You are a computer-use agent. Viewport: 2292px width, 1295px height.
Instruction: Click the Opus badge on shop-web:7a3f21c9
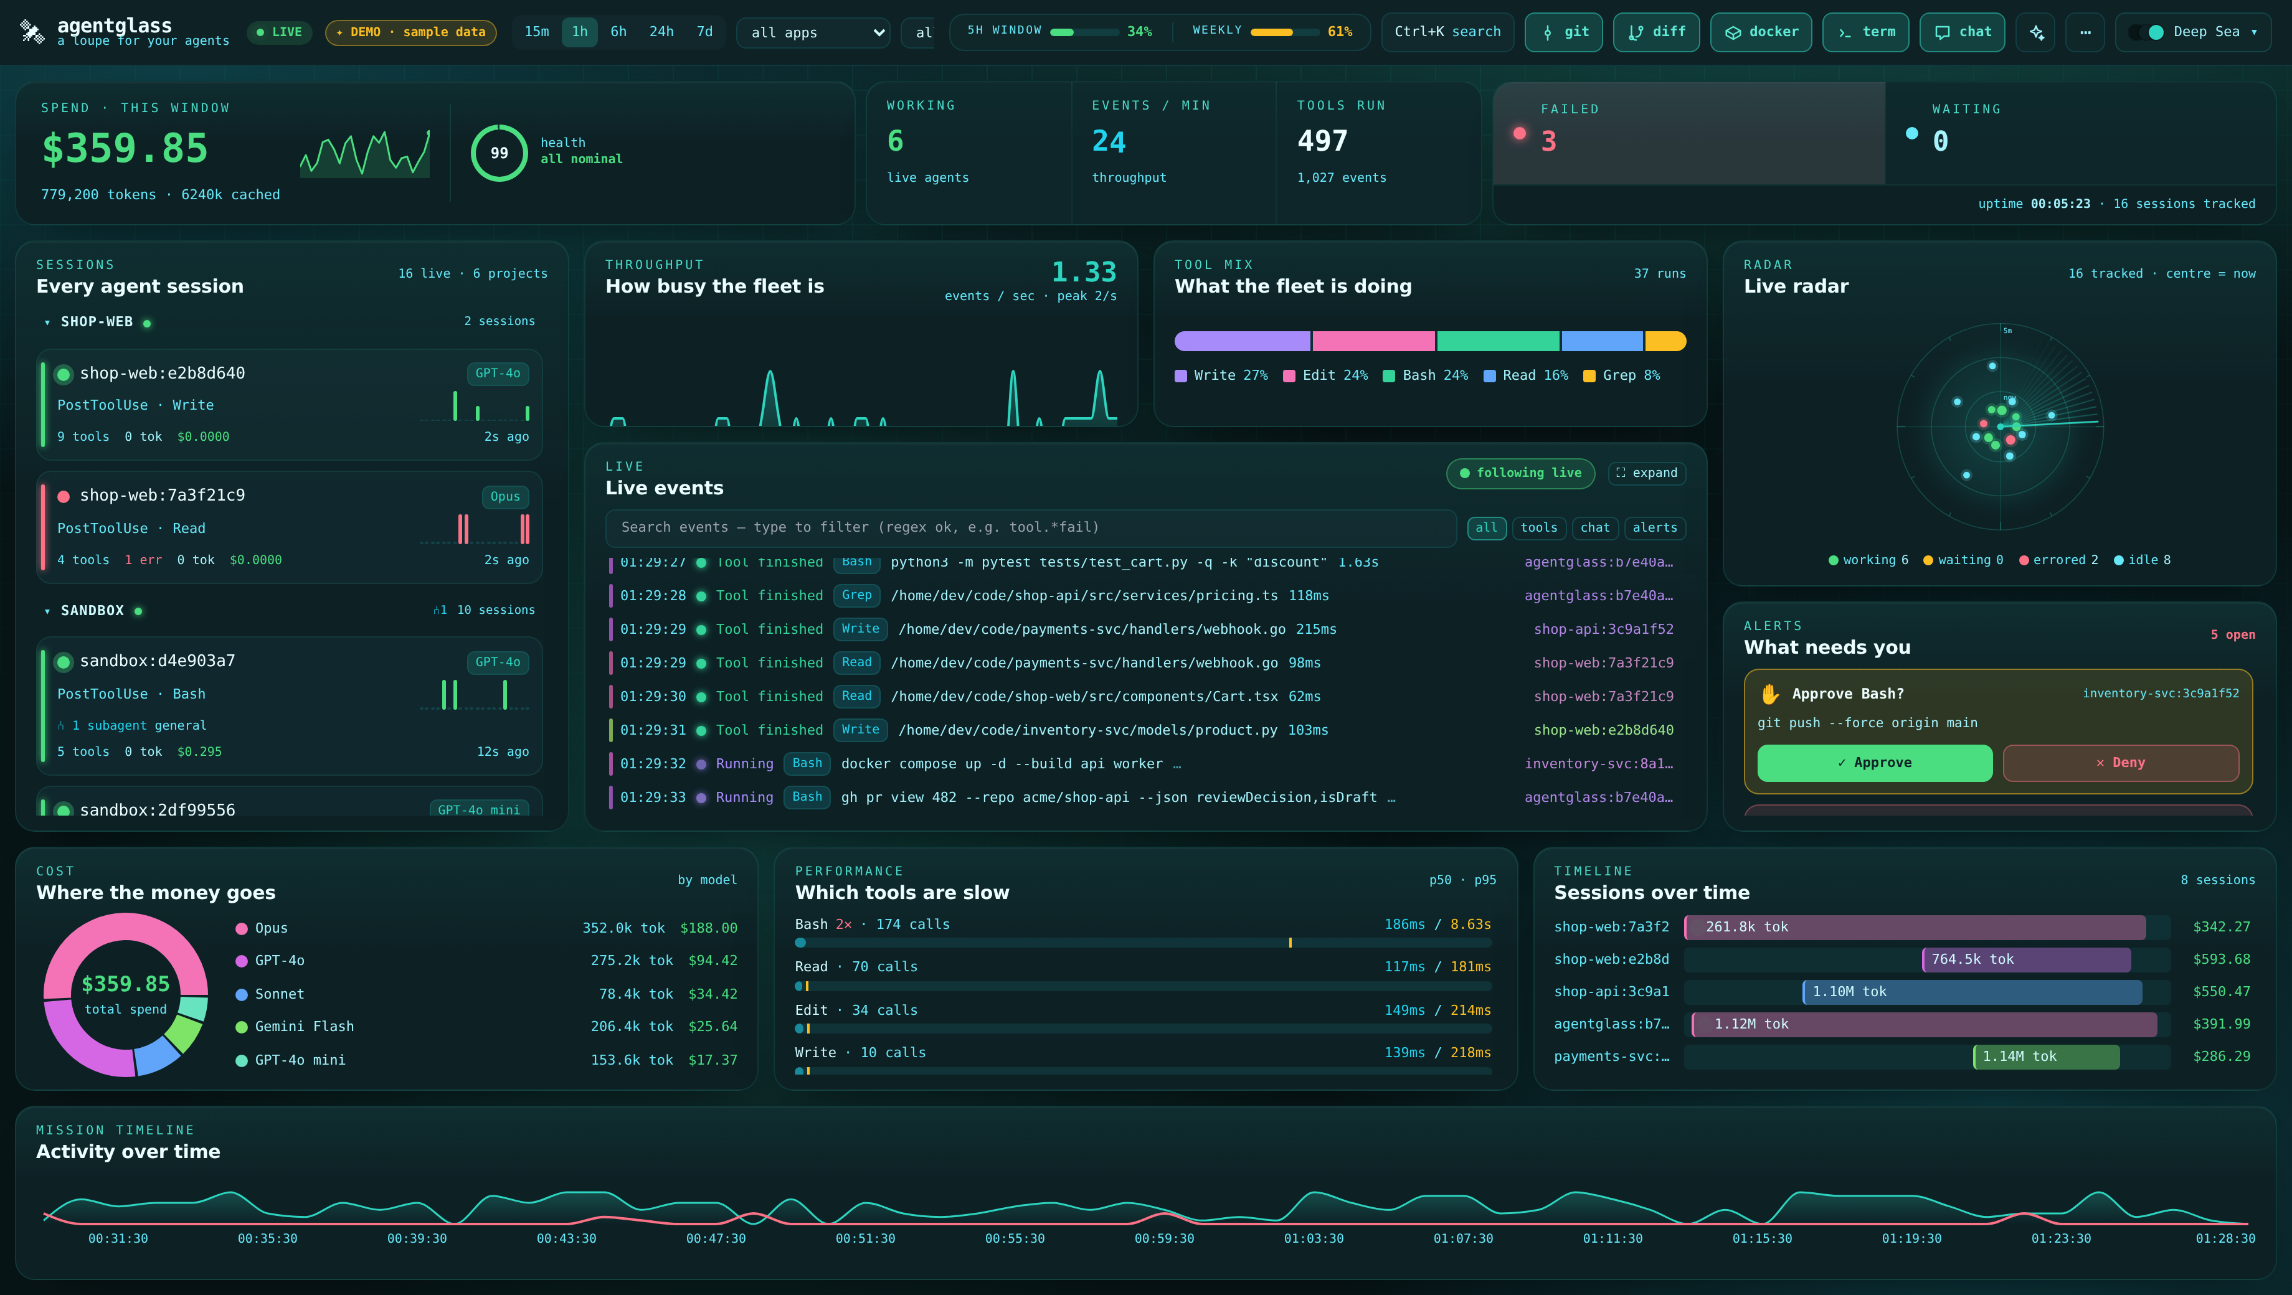click(x=504, y=496)
